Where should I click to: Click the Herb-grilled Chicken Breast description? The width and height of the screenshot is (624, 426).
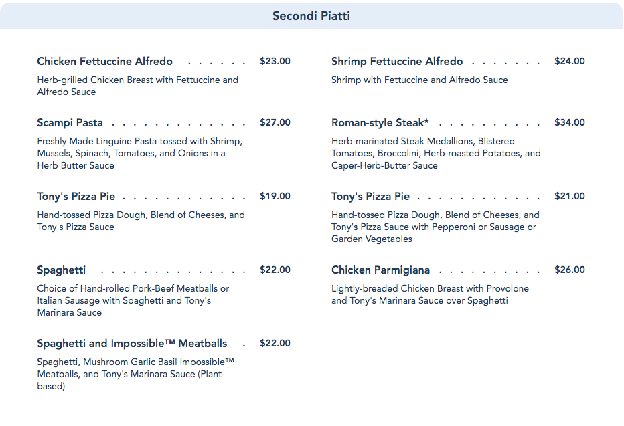click(x=137, y=86)
